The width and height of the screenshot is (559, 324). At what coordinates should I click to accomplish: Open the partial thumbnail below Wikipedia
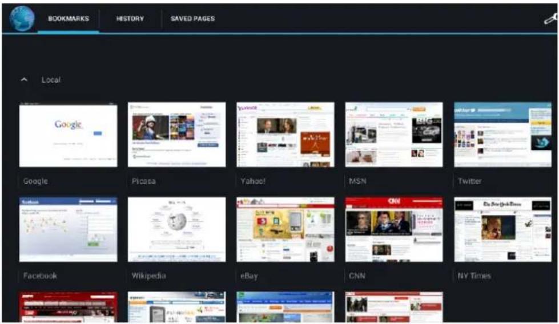tap(177, 307)
